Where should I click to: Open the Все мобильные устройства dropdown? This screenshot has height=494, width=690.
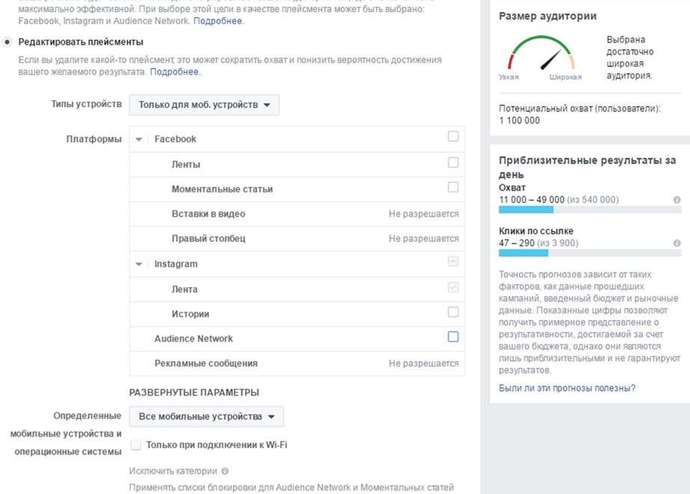coord(206,416)
